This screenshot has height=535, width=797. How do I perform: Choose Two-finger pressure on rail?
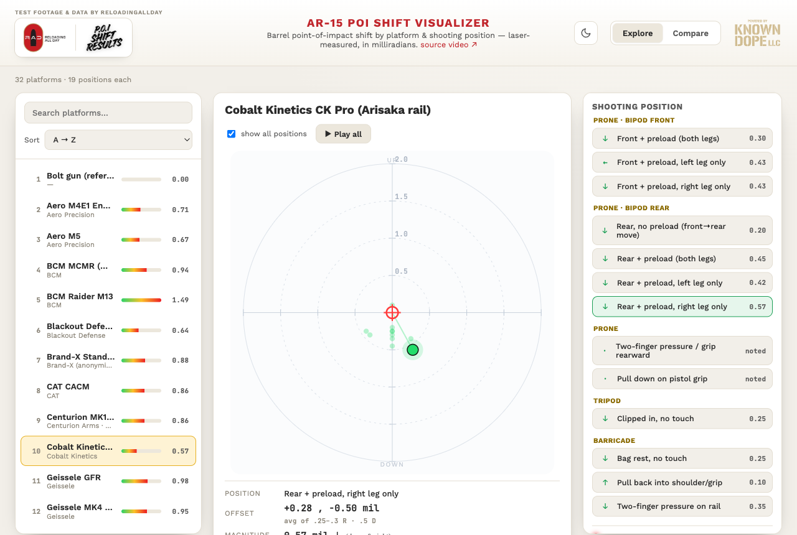tap(682, 506)
